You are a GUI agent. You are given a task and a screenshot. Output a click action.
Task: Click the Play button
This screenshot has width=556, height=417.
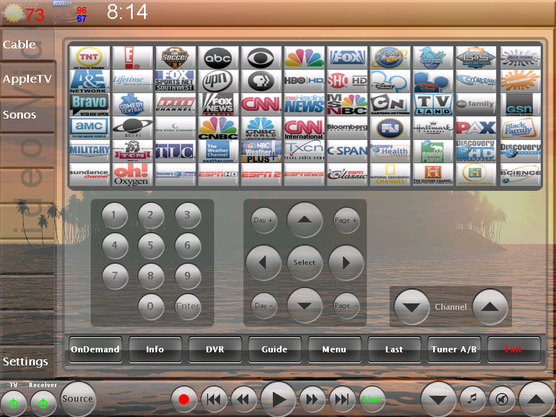(x=278, y=399)
